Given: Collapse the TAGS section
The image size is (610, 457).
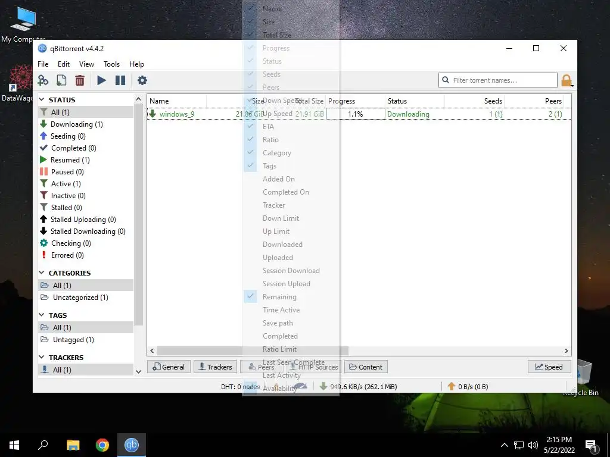Looking at the screenshot, I should (42, 315).
